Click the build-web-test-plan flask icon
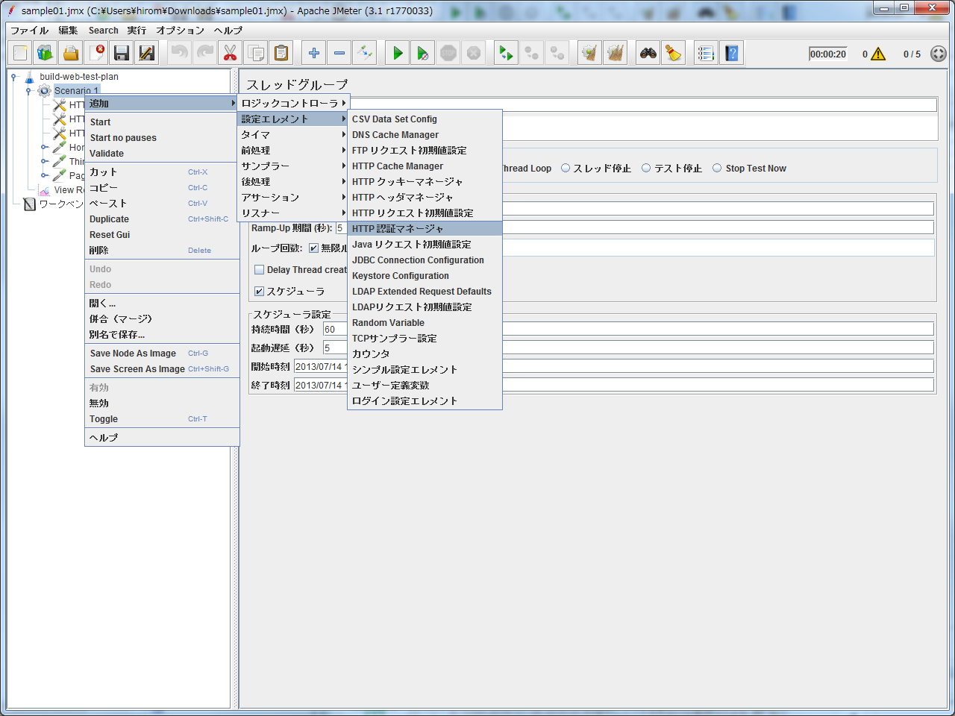Viewport: 955px width, 716px height. coord(29,77)
